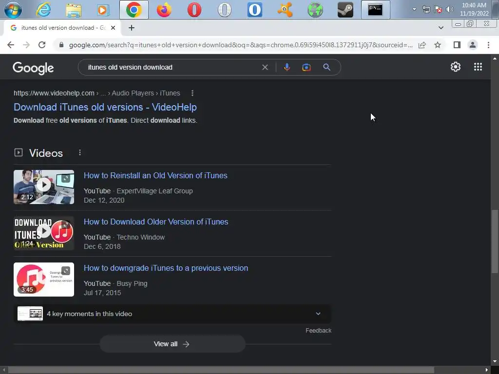Click the scroll down arrow
499x374 pixels.
tap(495, 361)
